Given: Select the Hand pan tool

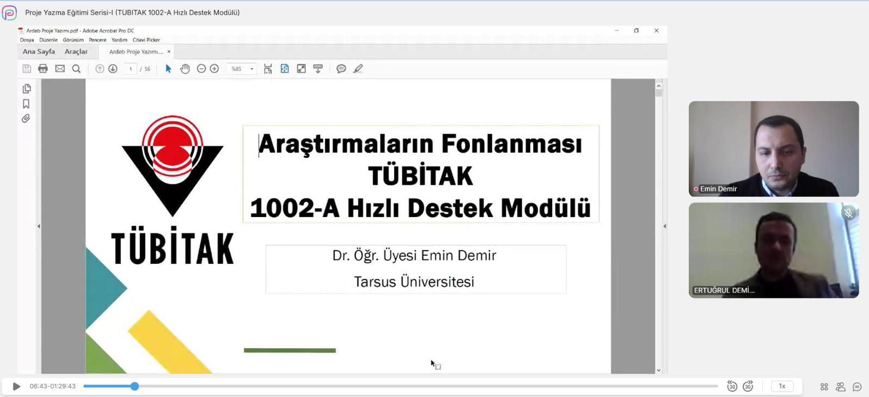Looking at the screenshot, I should tap(185, 69).
